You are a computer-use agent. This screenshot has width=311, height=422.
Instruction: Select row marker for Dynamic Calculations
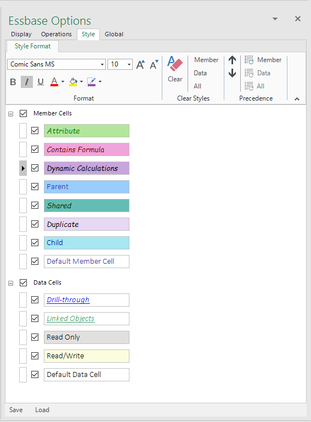[23, 168]
